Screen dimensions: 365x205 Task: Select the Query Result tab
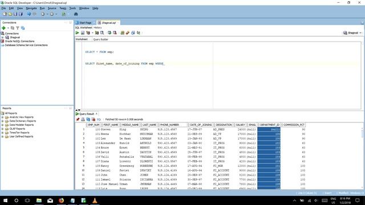tap(87, 114)
